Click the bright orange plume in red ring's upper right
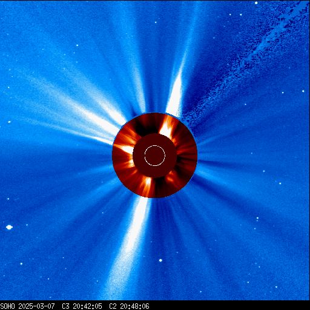 point(167,127)
